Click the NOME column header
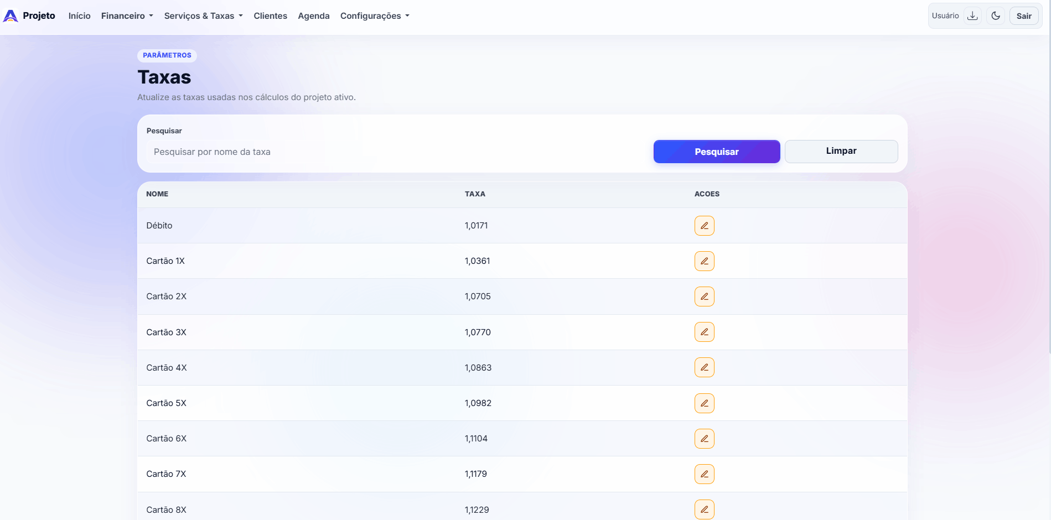 157,194
